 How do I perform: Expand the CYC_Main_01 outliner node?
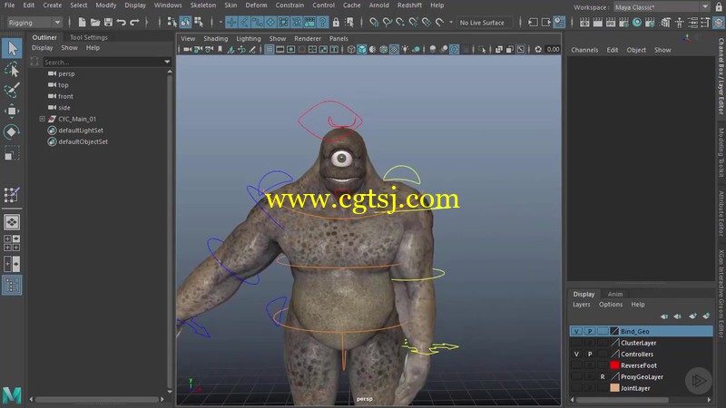(42, 119)
